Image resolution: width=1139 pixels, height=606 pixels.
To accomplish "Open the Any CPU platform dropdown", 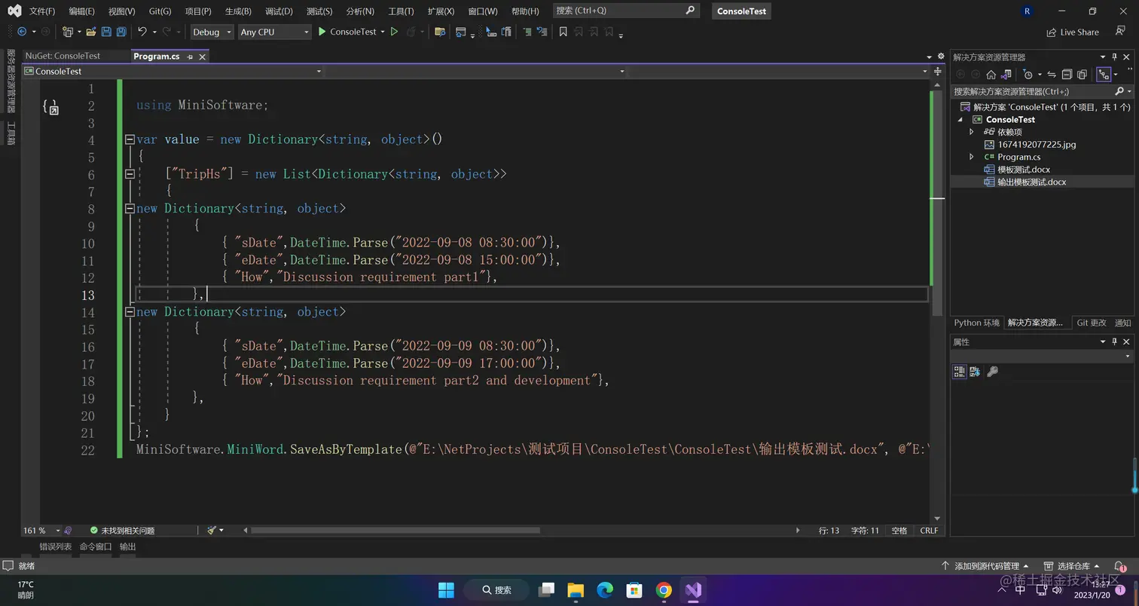I will tap(274, 32).
